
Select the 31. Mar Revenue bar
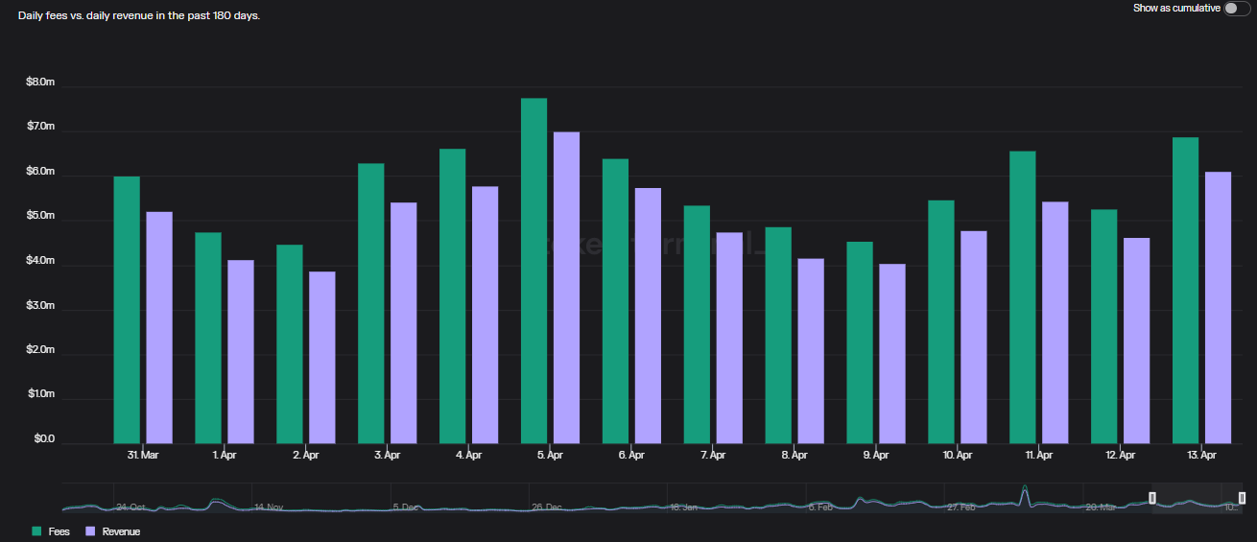click(x=159, y=328)
